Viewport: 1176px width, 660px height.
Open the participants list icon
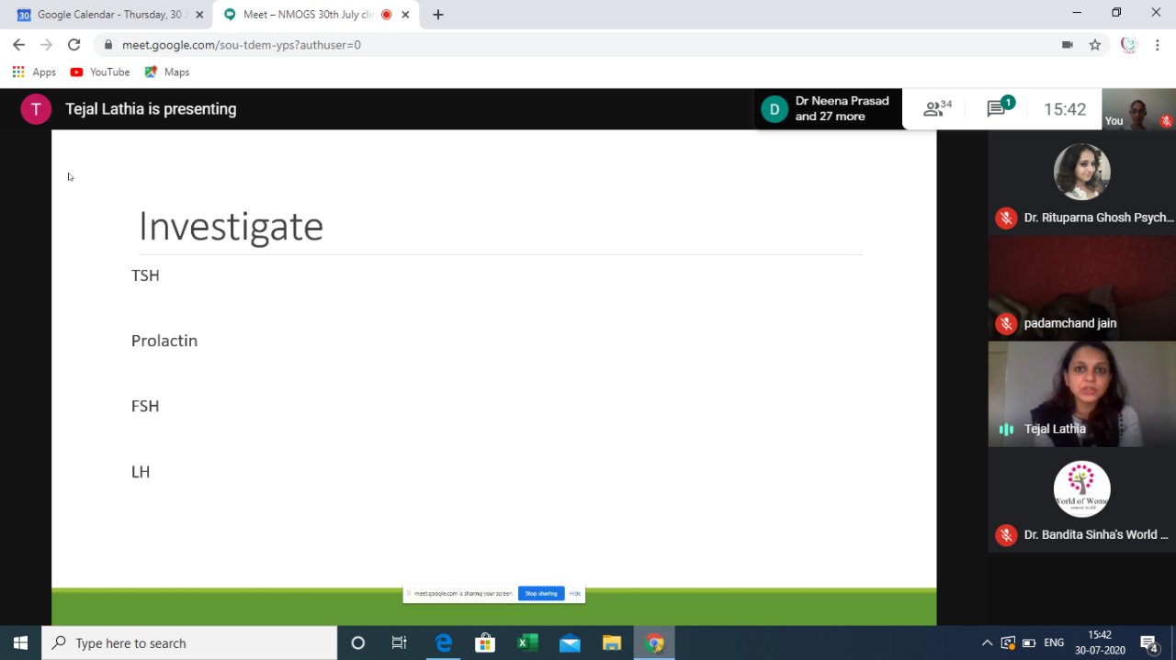pyautogui.click(x=936, y=109)
